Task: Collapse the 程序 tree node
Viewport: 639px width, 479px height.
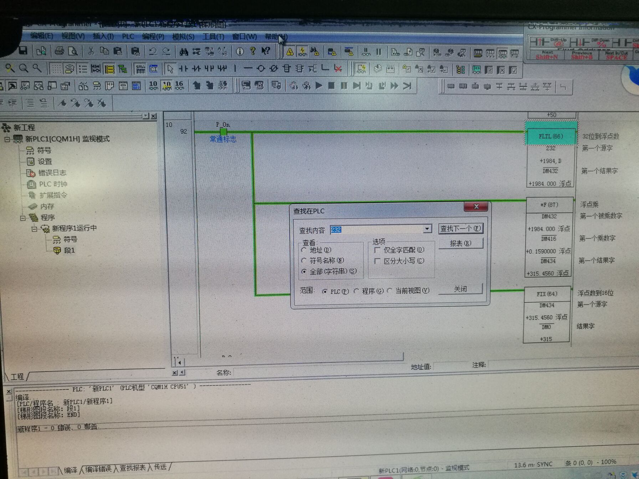Action: [x=23, y=217]
